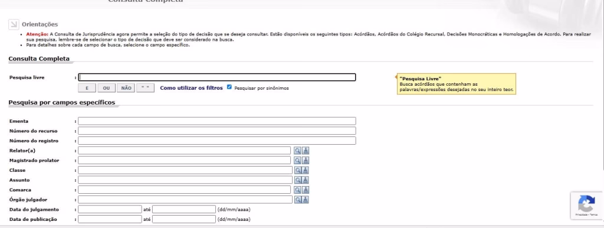This screenshot has height=228, width=604.
Task: Click the Assunto text field
Action: [x=185, y=180]
